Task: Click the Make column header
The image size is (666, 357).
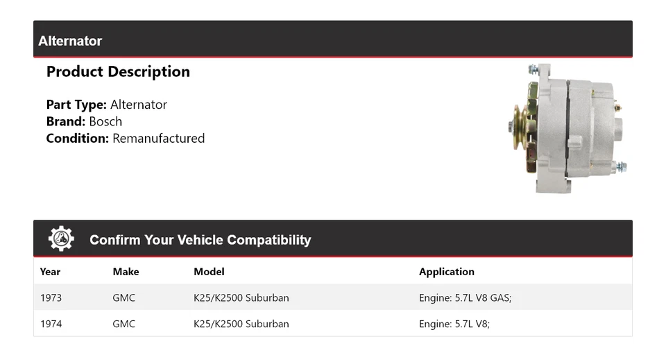Action: coord(126,272)
